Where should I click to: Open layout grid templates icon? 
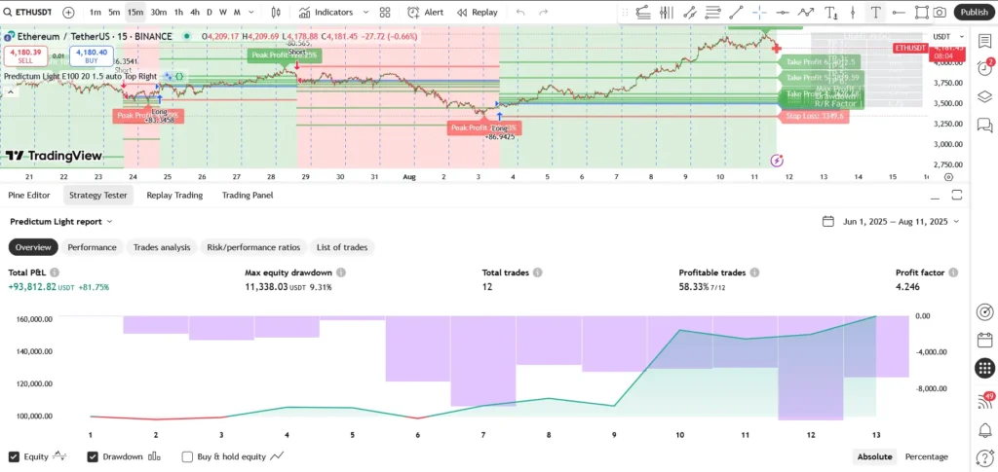click(384, 12)
